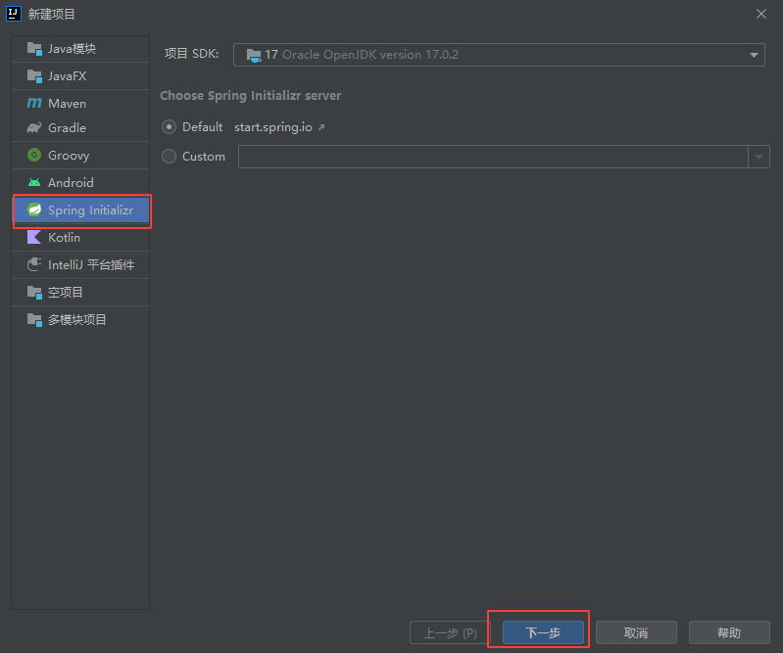Open the start.spring.io link
Screen dimensions: 783x653
pos(273,127)
